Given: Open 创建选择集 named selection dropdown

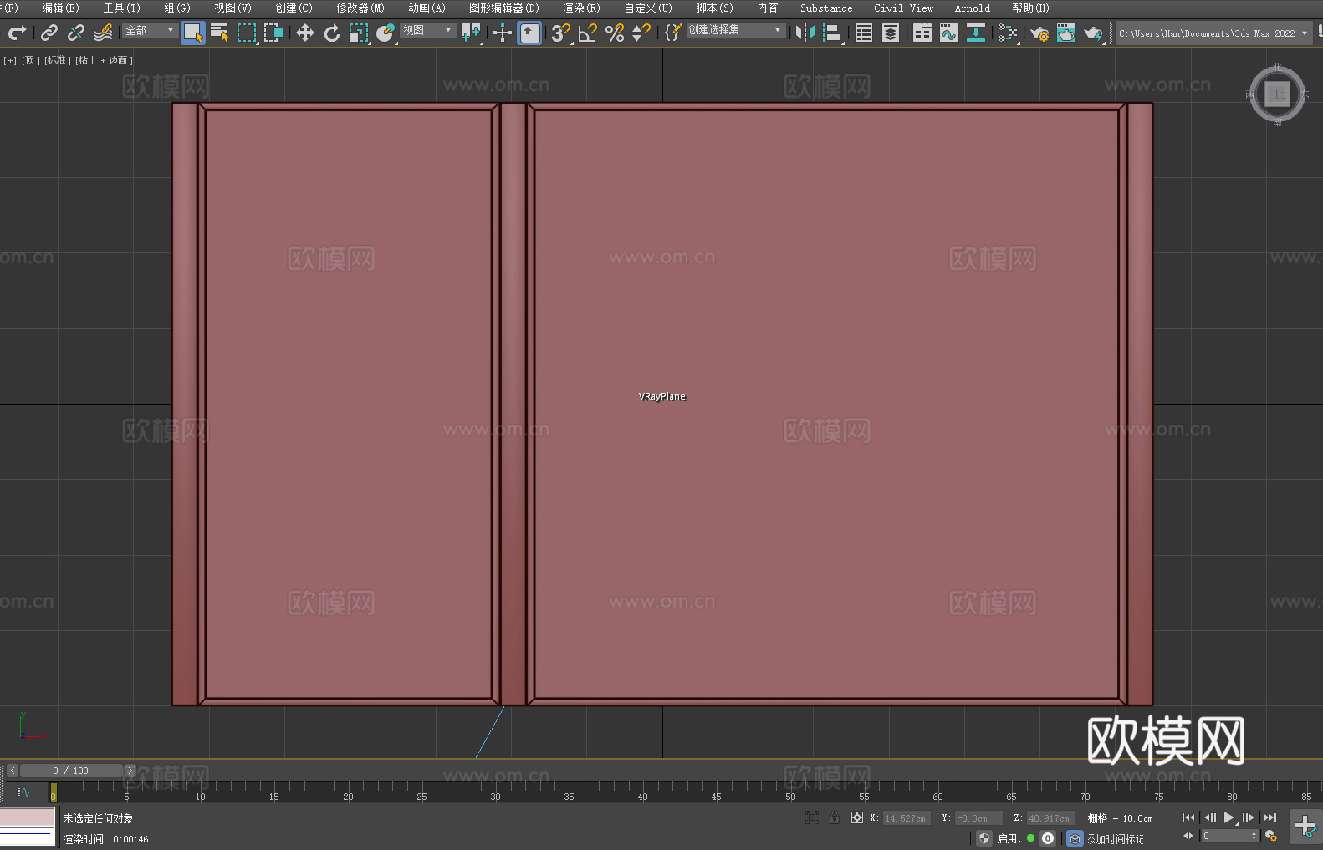Looking at the screenshot, I should [x=736, y=30].
